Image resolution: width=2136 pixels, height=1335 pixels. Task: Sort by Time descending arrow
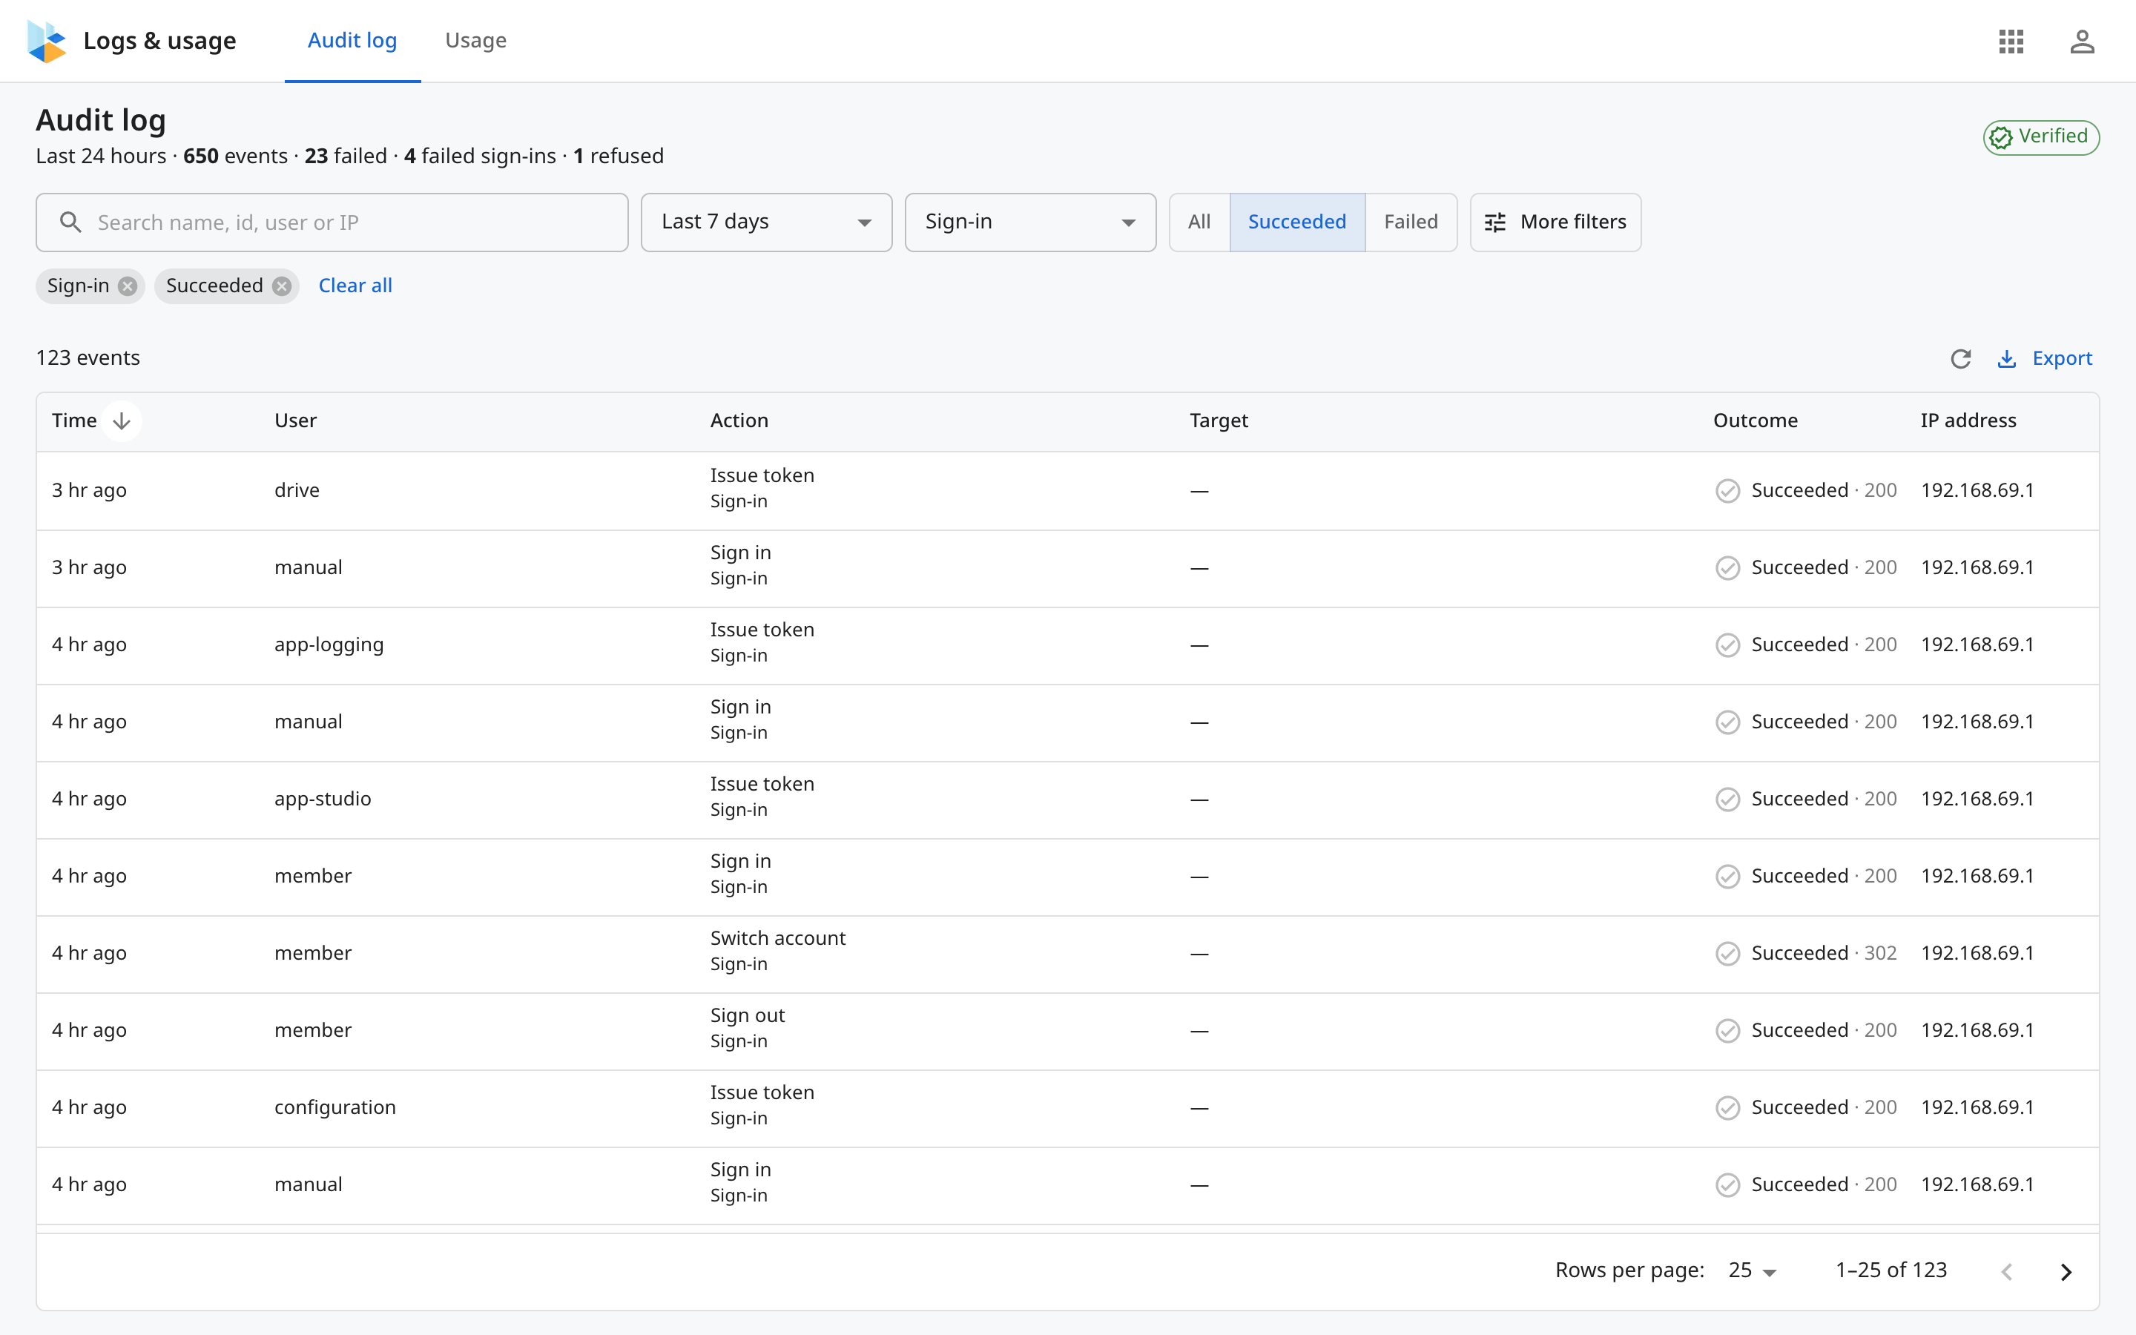(122, 421)
